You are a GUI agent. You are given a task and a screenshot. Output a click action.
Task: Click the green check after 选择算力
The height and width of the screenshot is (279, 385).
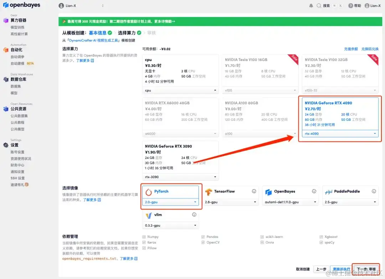tap(139, 33)
